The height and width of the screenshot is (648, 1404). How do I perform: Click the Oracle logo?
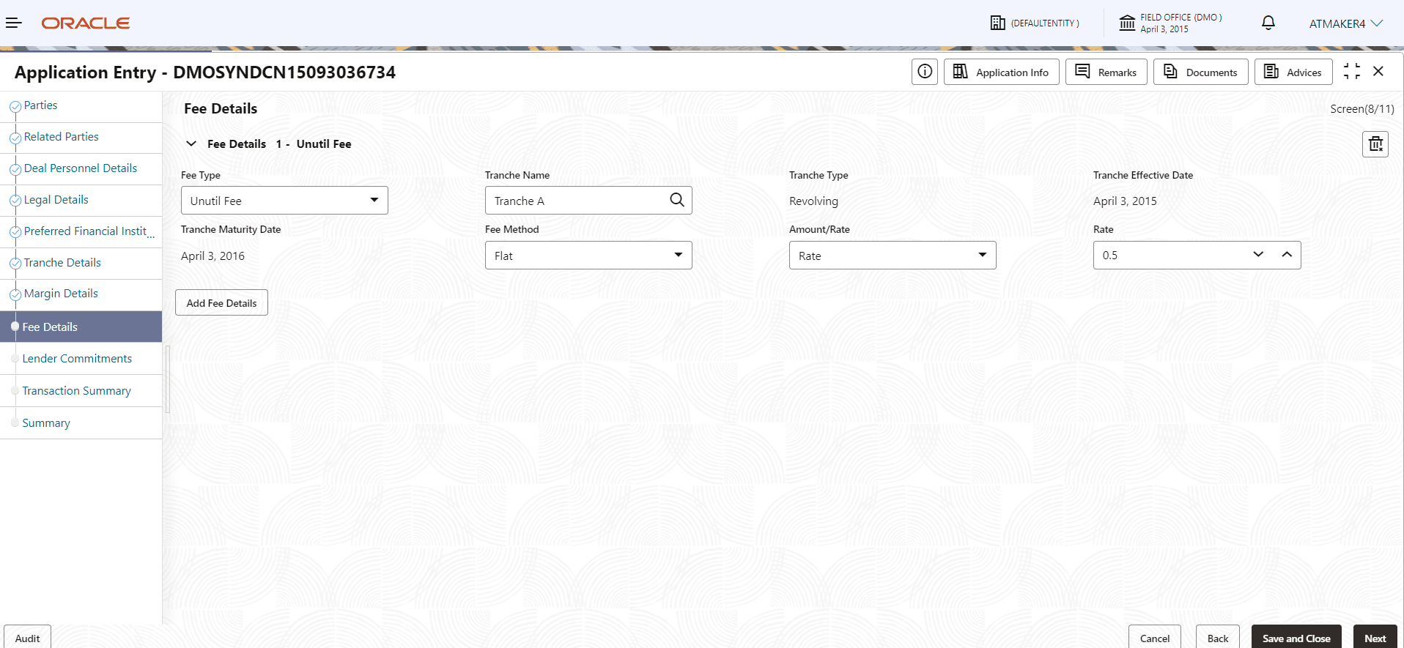pos(86,23)
